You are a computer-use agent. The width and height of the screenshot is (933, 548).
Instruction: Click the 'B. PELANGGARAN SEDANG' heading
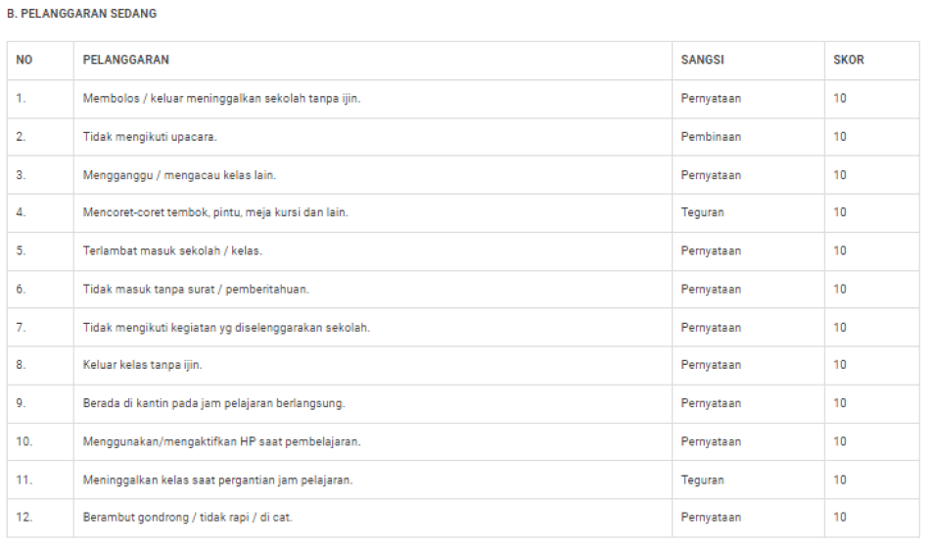coord(81,15)
